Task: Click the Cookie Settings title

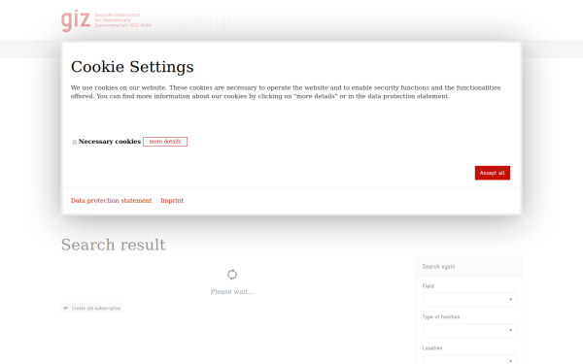Action: pos(132,67)
